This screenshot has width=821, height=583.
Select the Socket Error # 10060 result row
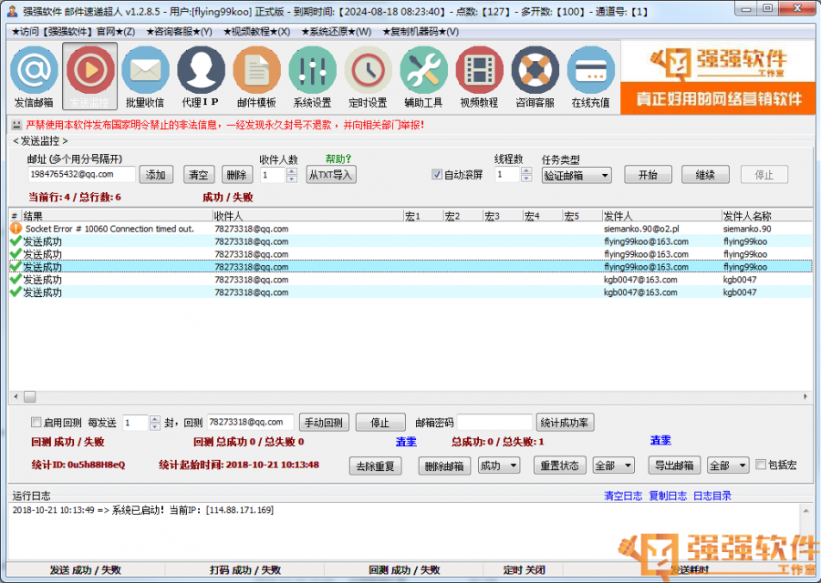[411, 229]
